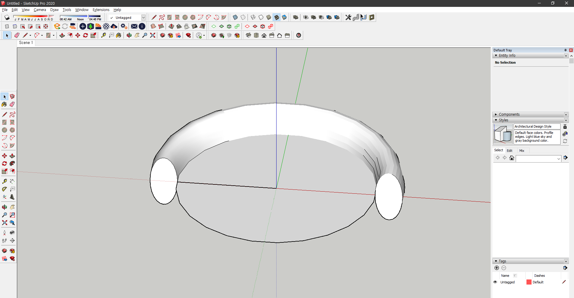Enable Monochrome face style

tap(284, 17)
